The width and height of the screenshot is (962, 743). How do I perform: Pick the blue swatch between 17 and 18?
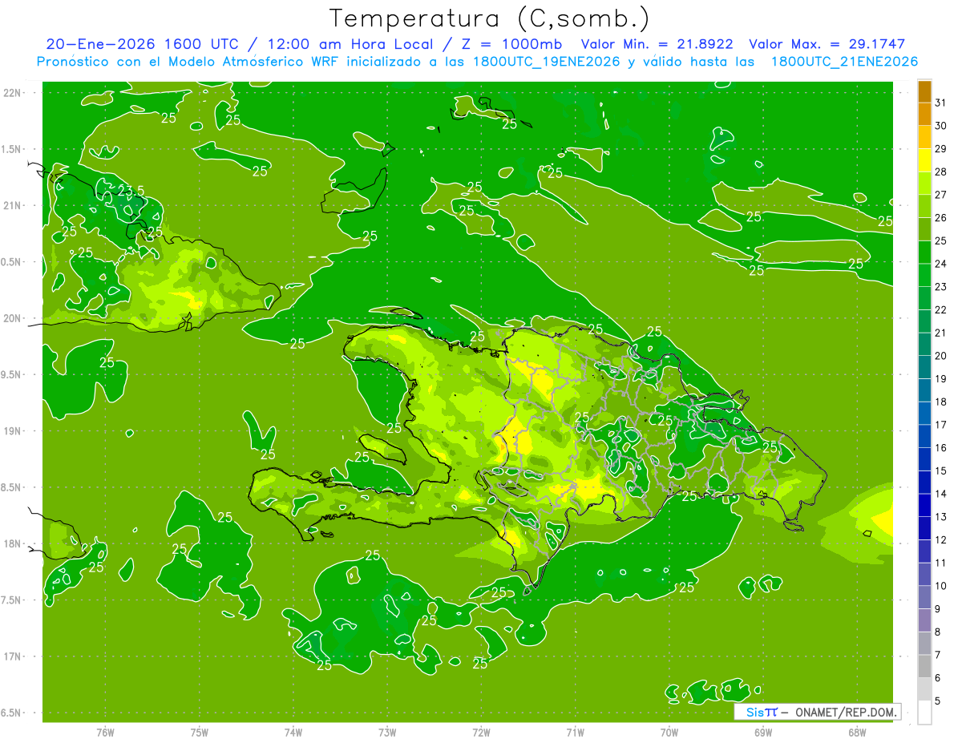924,414
